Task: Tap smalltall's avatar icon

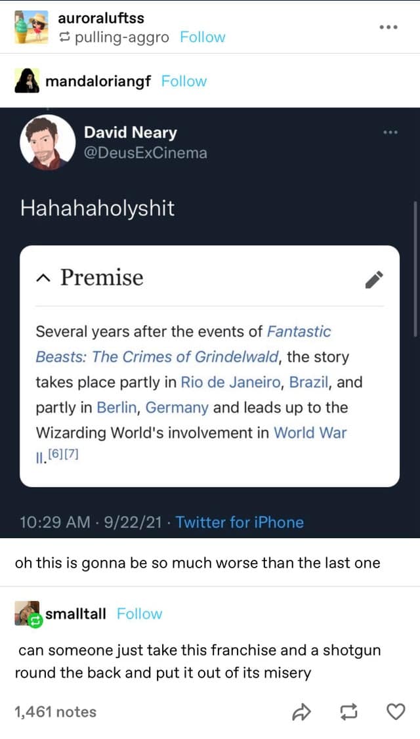Action: pyautogui.click(x=28, y=614)
